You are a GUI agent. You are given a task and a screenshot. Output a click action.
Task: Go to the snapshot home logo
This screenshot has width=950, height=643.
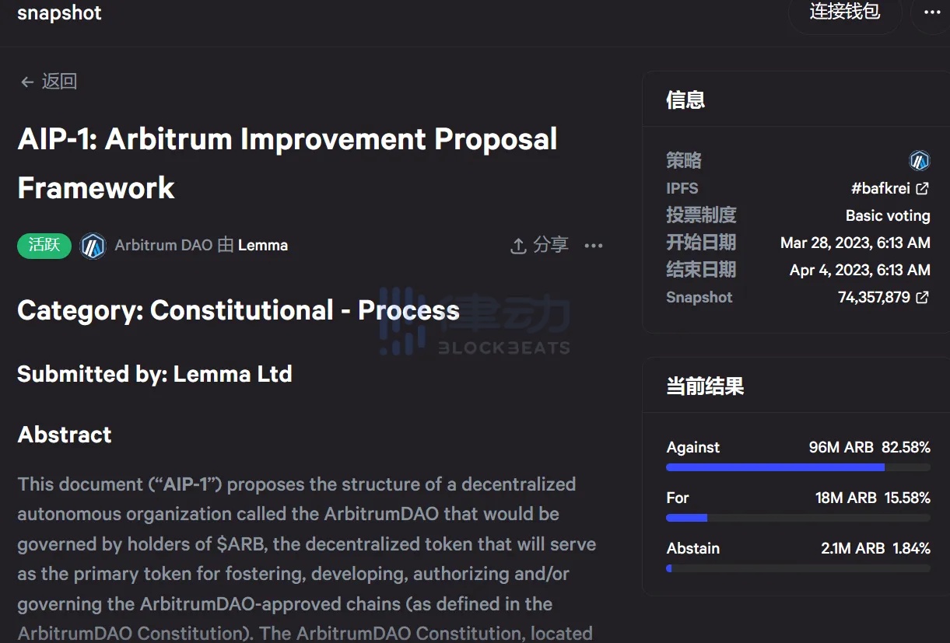[x=59, y=13]
